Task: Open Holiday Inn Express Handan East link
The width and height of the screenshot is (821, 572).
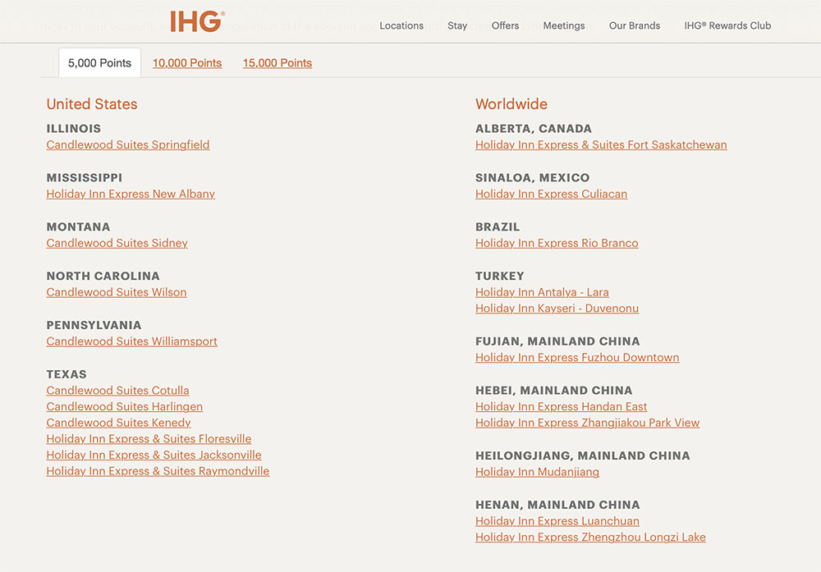Action: (x=562, y=406)
